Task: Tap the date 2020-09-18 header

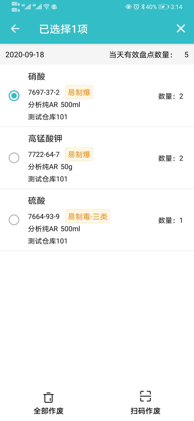Action: pos(25,55)
